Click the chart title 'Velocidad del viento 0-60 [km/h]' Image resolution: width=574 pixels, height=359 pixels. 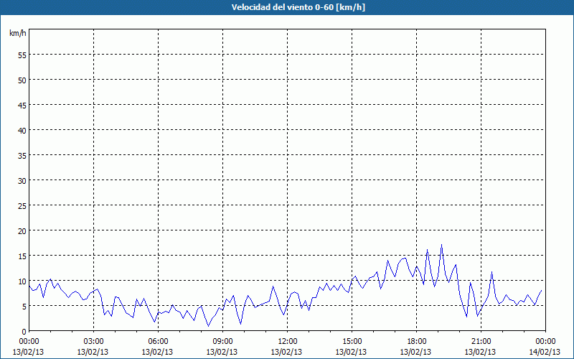coord(298,7)
